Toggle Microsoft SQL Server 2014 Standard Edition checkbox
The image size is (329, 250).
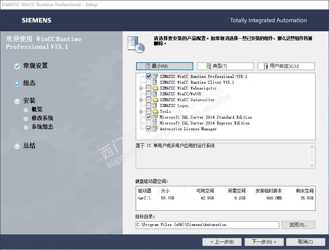pos(148,117)
